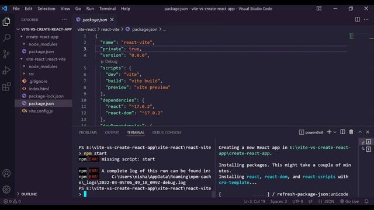Maximize the panel with up chevron

[360, 132]
